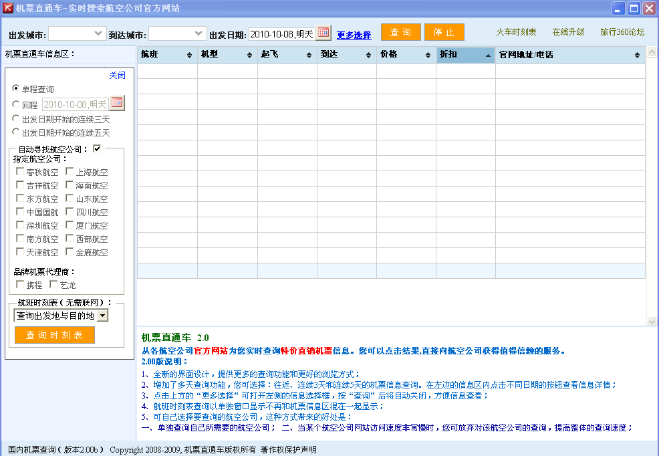Click results scrollbar down arrow
Viewport: 659px width, 456px height.
click(652, 322)
